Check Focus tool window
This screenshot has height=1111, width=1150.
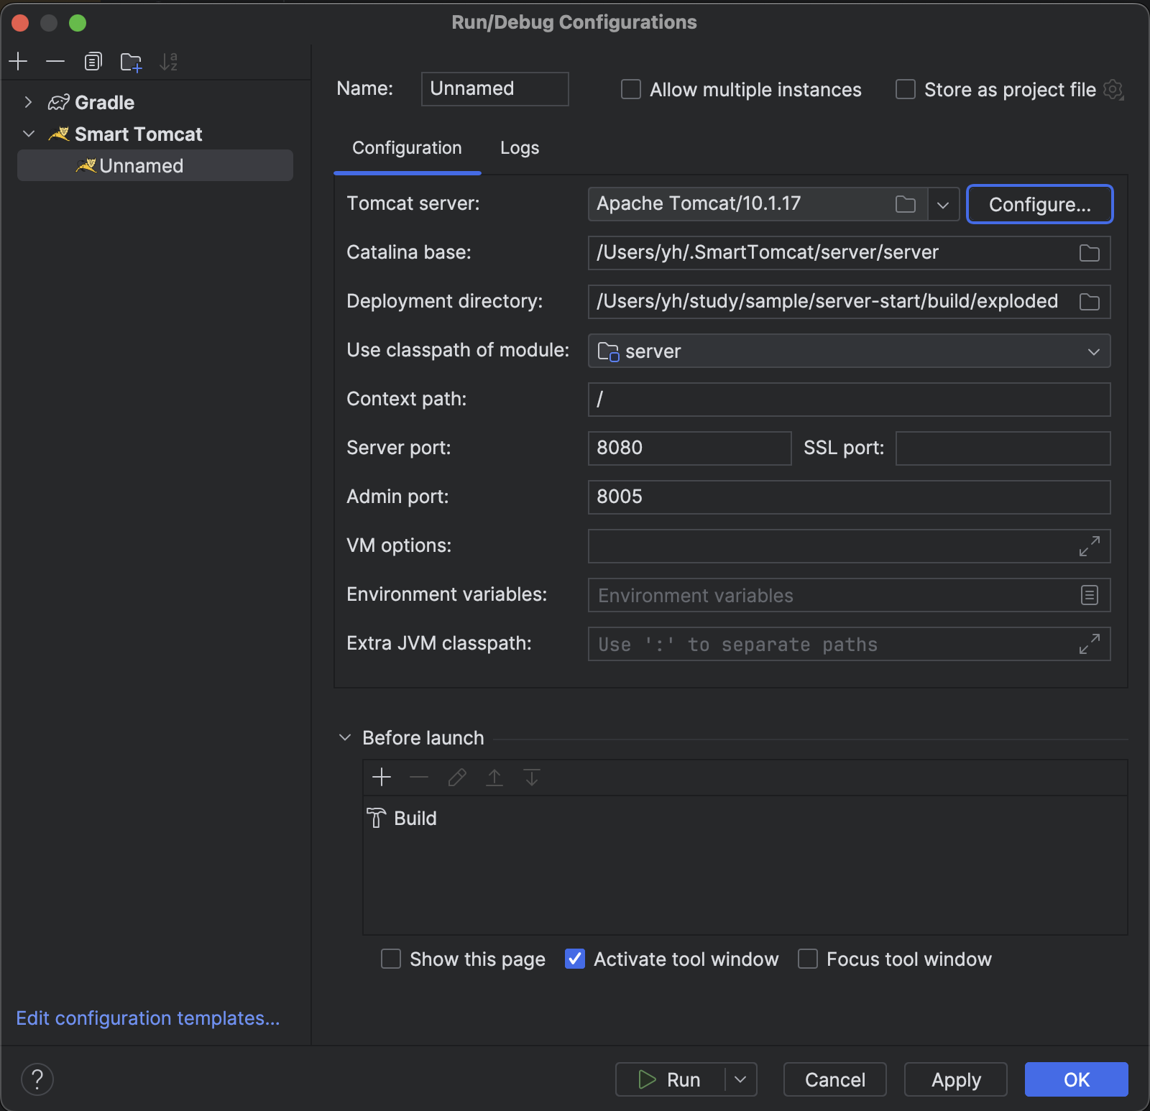808,959
